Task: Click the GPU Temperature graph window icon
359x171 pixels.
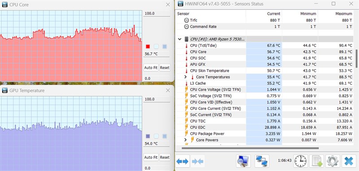Action: pos(4,90)
